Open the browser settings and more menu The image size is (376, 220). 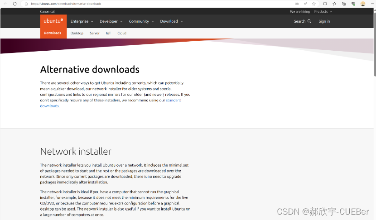pyautogui.click(x=372, y=4)
